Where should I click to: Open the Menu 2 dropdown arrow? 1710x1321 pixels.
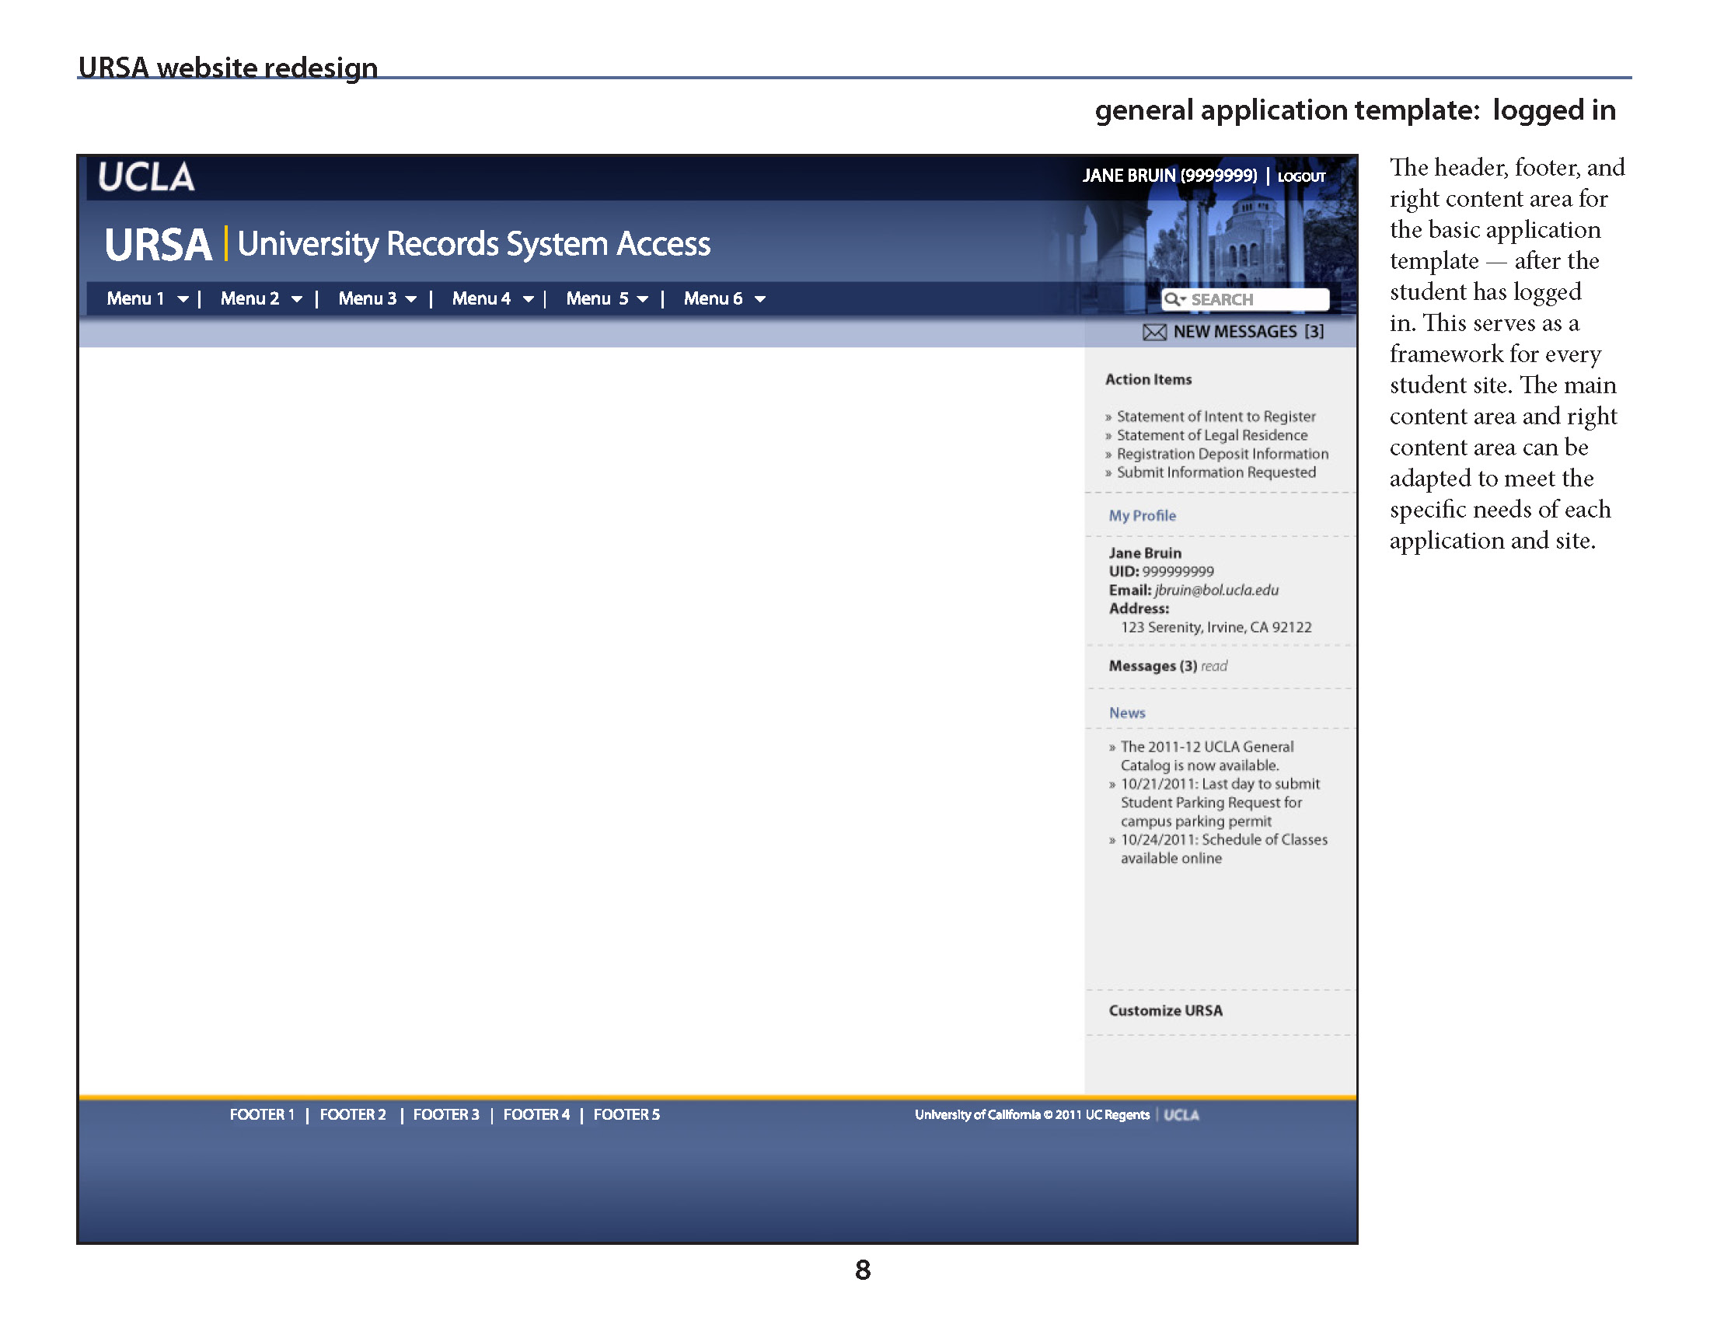297,299
